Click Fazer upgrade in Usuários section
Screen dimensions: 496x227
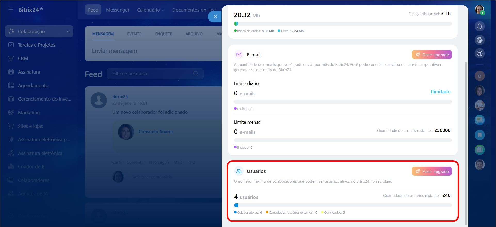point(431,171)
